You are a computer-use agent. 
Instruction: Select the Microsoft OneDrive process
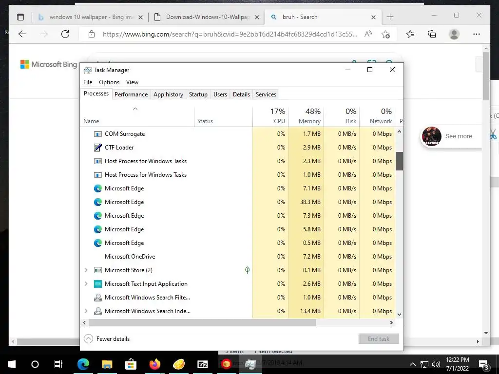pos(237,257)
